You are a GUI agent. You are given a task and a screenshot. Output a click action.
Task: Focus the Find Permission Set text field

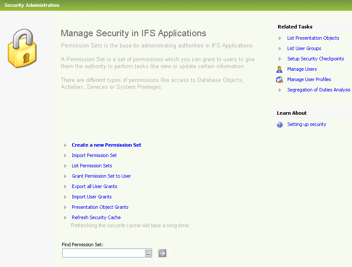click(103, 253)
